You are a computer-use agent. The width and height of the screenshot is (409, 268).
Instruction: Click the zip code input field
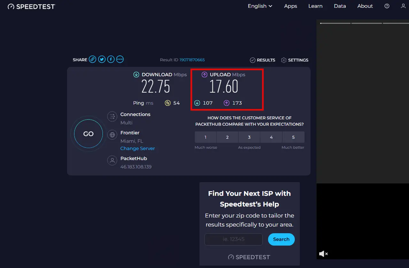click(x=234, y=239)
